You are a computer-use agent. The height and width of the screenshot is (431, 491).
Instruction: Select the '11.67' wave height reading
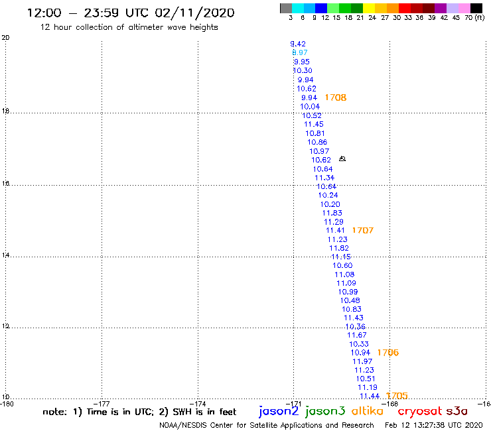357,336
